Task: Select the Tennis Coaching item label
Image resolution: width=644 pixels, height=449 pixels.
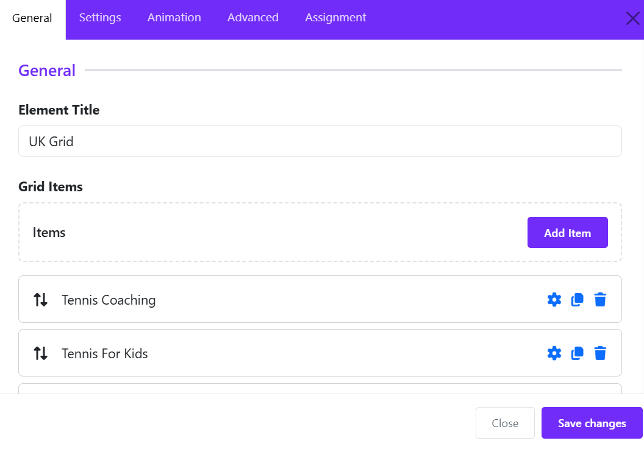Action: tap(109, 300)
